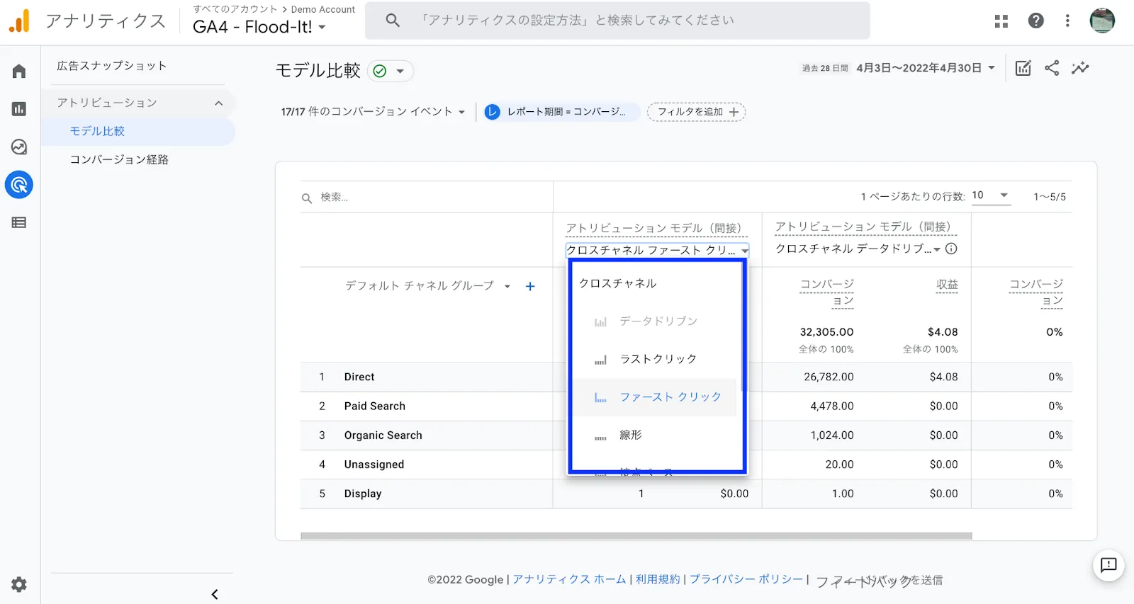
Task: Click the search magnifier icon in top bar
Action: tap(393, 21)
